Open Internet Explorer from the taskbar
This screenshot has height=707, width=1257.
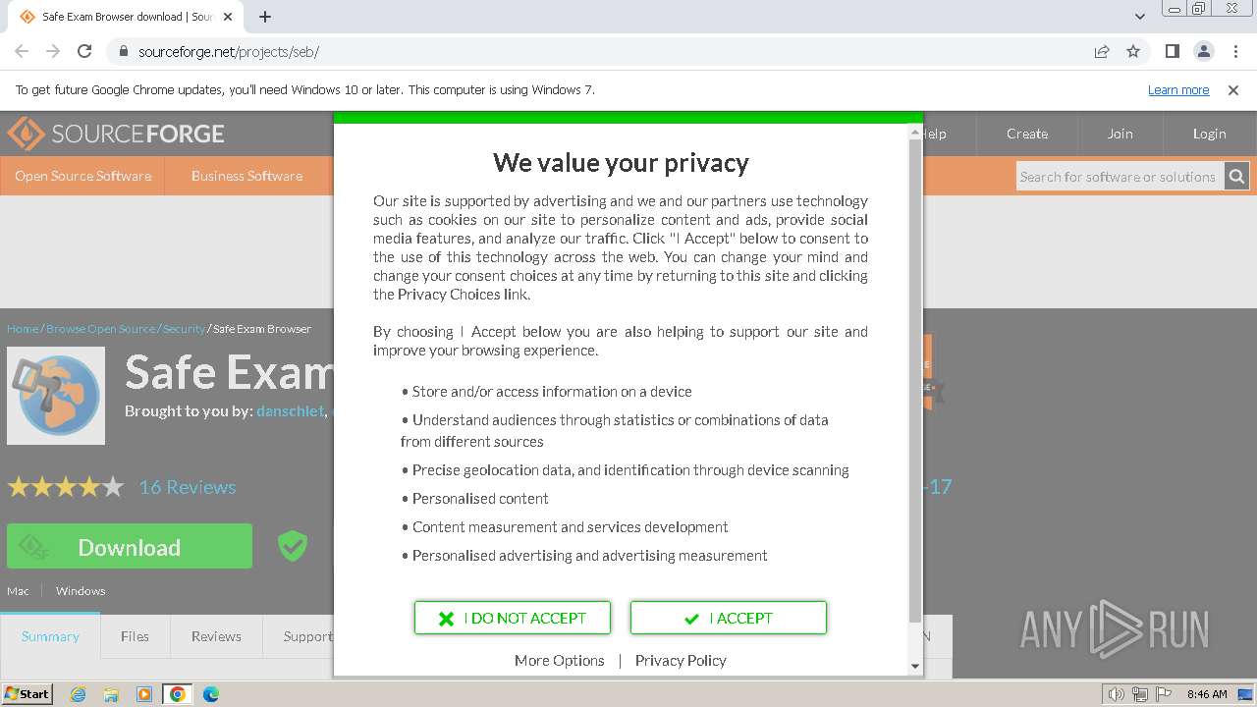(x=78, y=694)
